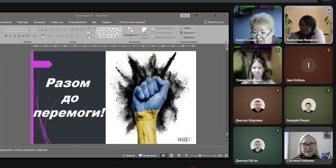Switch to Reading view in status bar
The width and height of the screenshot is (336, 168).
point(179,156)
